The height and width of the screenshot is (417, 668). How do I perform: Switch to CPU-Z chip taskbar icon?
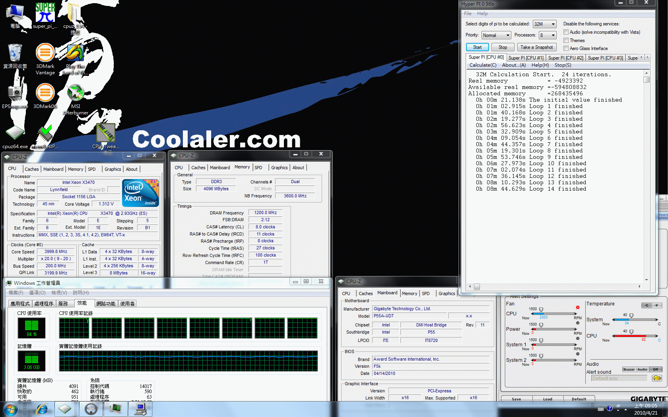[x=65, y=409]
